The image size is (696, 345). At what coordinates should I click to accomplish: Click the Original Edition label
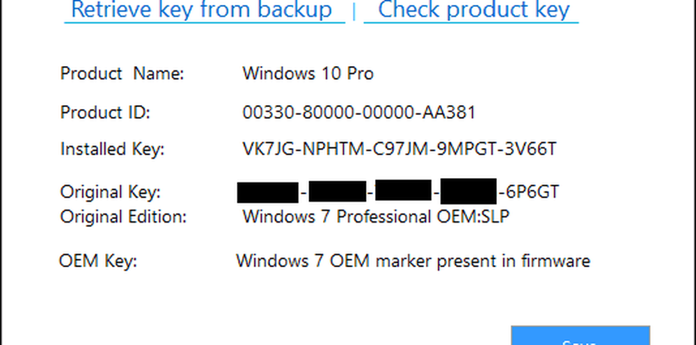click(x=124, y=216)
